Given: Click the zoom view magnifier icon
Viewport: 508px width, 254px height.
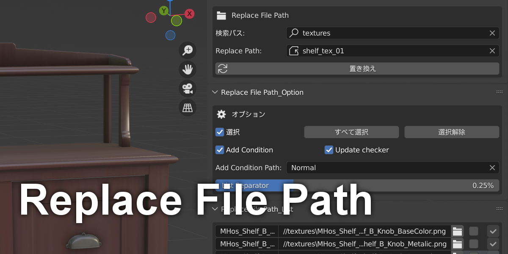Looking at the screenshot, I should tap(187, 50).
